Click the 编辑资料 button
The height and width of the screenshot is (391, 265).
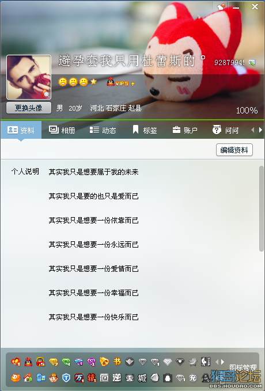[234, 150]
